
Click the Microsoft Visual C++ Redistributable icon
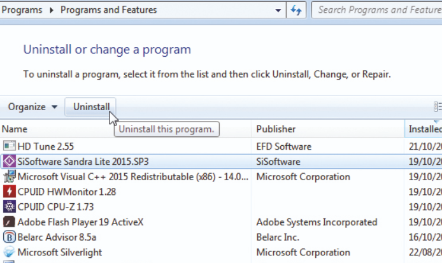point(10,176)
